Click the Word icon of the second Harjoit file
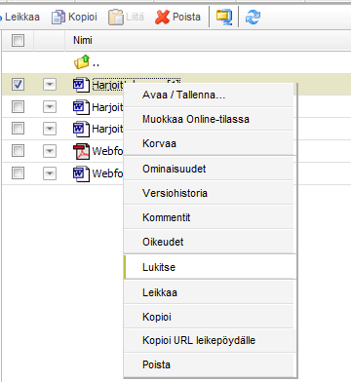 (81, 107)
